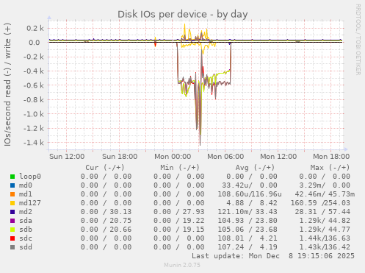Click md127 max value 160.59 /254.03
Screen dimensions: 365x273
coord(320,203)
